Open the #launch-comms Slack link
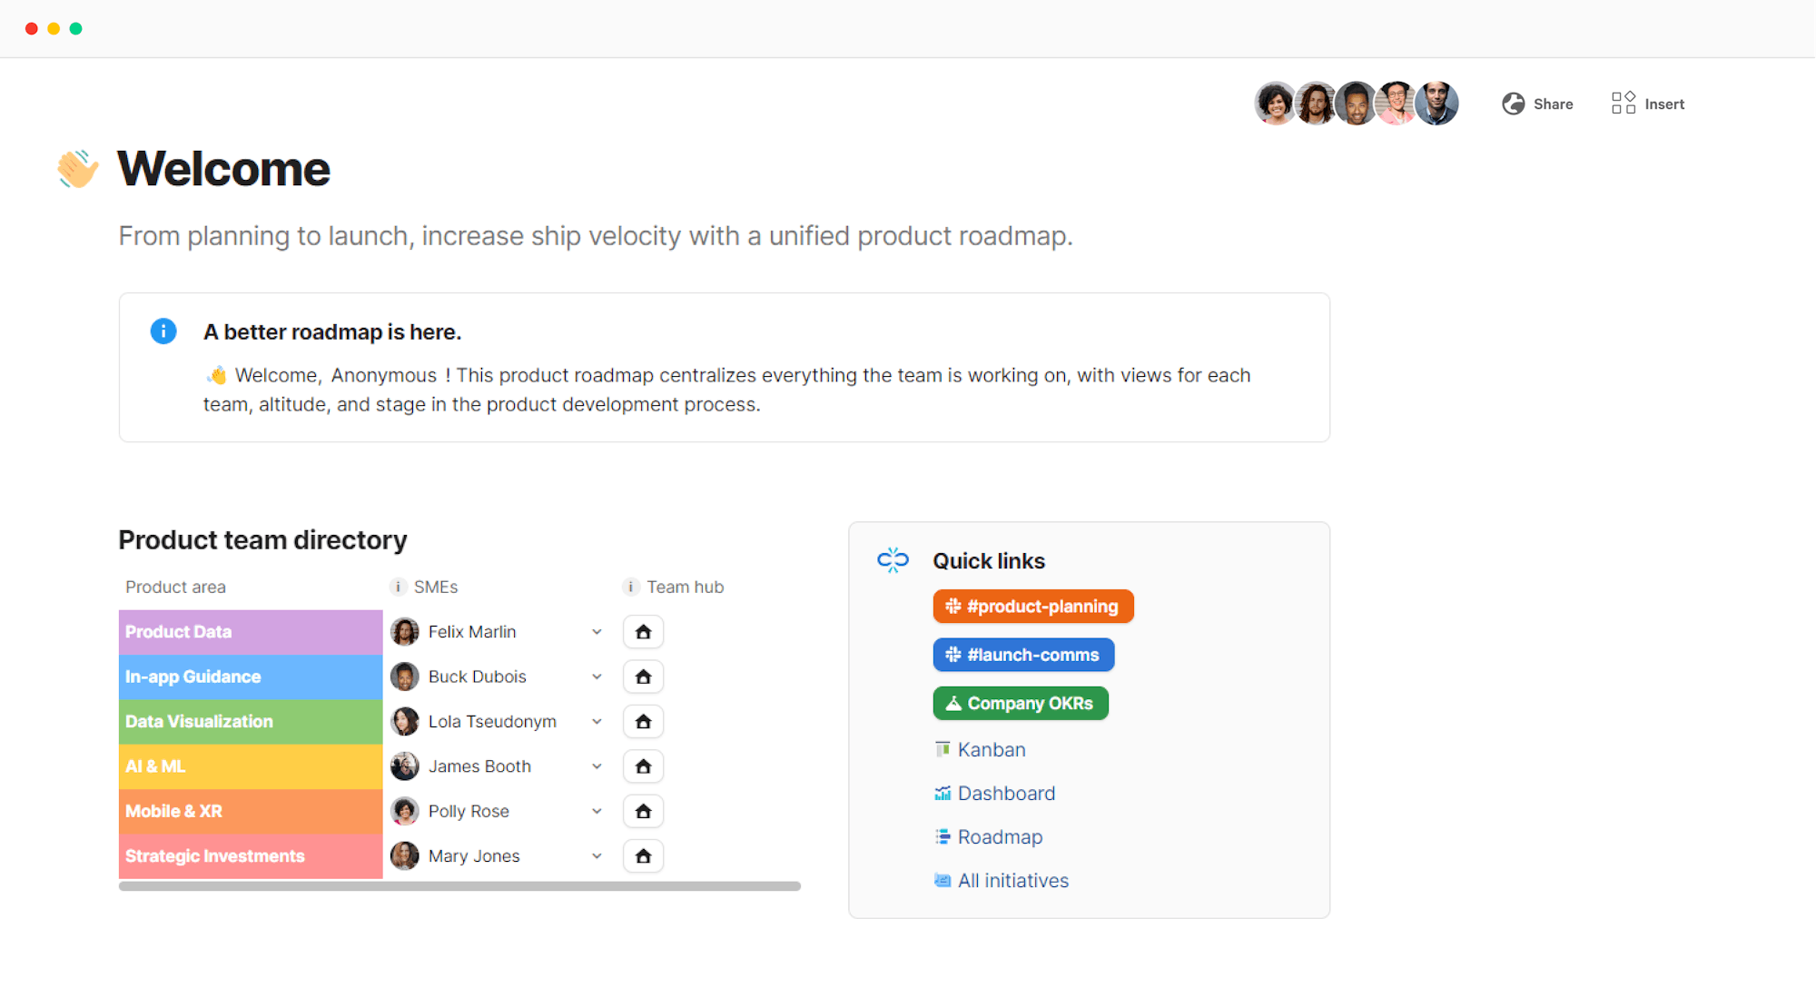The image size is (1816, 988). 1023,655
